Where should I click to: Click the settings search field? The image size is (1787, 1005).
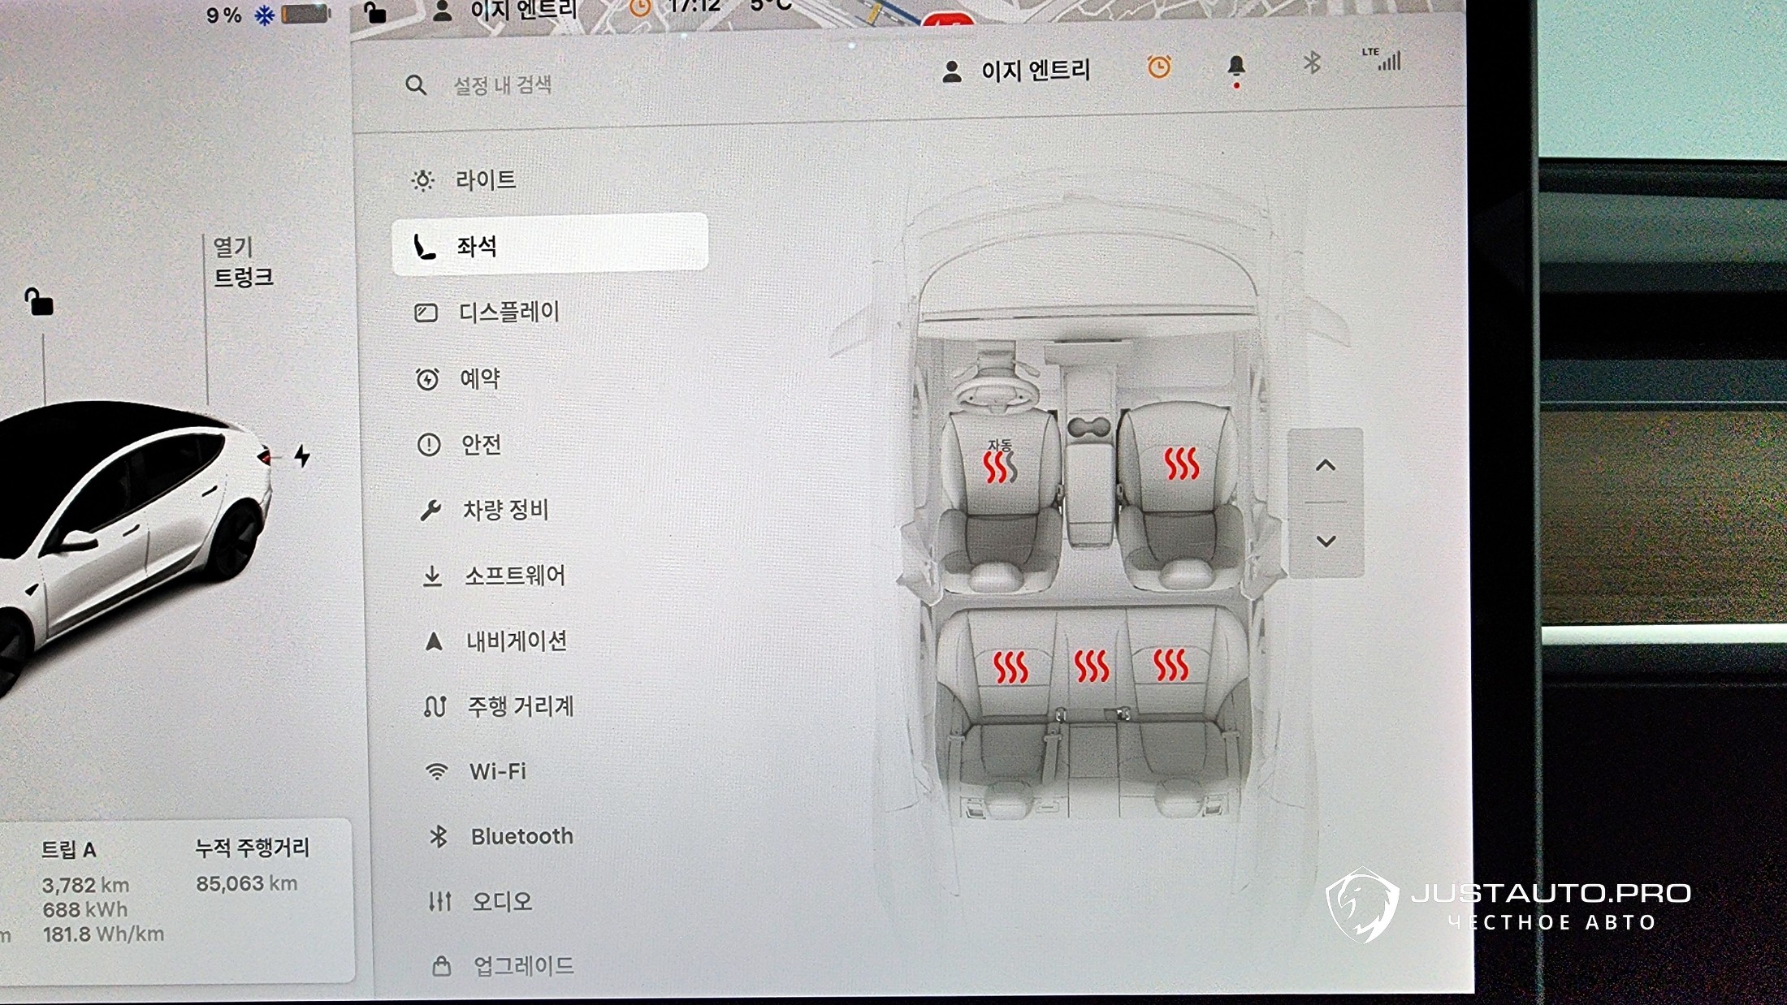pos(502,85)
